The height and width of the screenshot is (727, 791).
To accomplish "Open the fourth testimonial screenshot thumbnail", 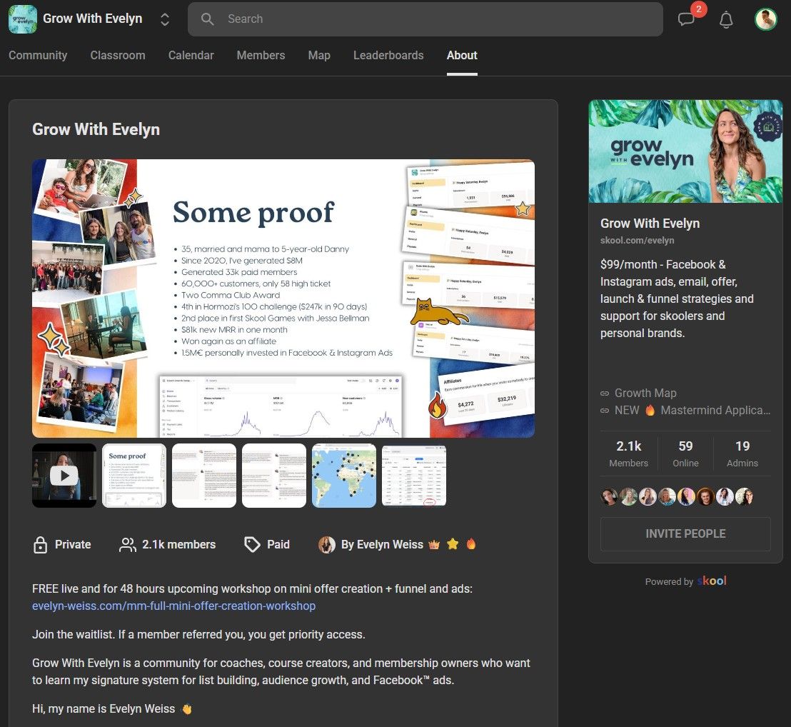I will point(274,475).
